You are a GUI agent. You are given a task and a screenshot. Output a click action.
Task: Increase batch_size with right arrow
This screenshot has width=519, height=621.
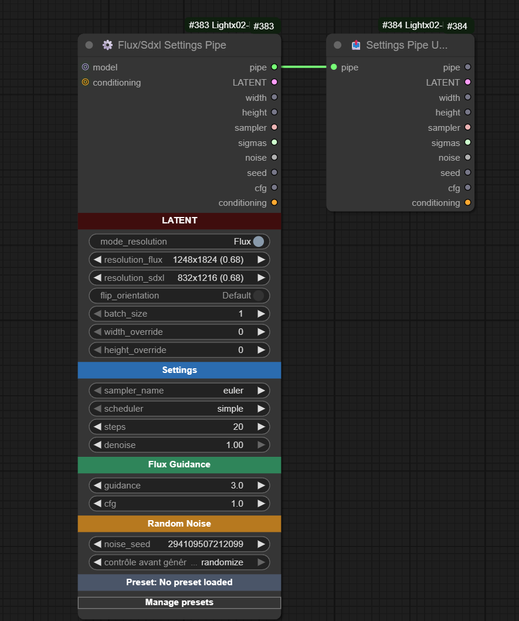click(x=261, y=314)
